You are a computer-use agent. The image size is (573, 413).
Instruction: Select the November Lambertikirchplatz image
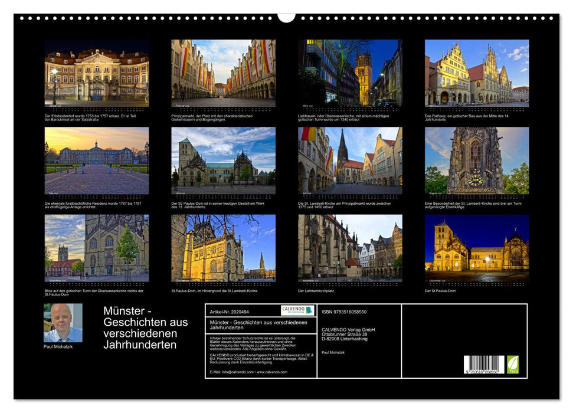click(x=348, y=248)
